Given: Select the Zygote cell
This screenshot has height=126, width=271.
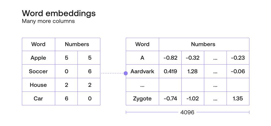Looking at the screenshot, I should 143,98.
